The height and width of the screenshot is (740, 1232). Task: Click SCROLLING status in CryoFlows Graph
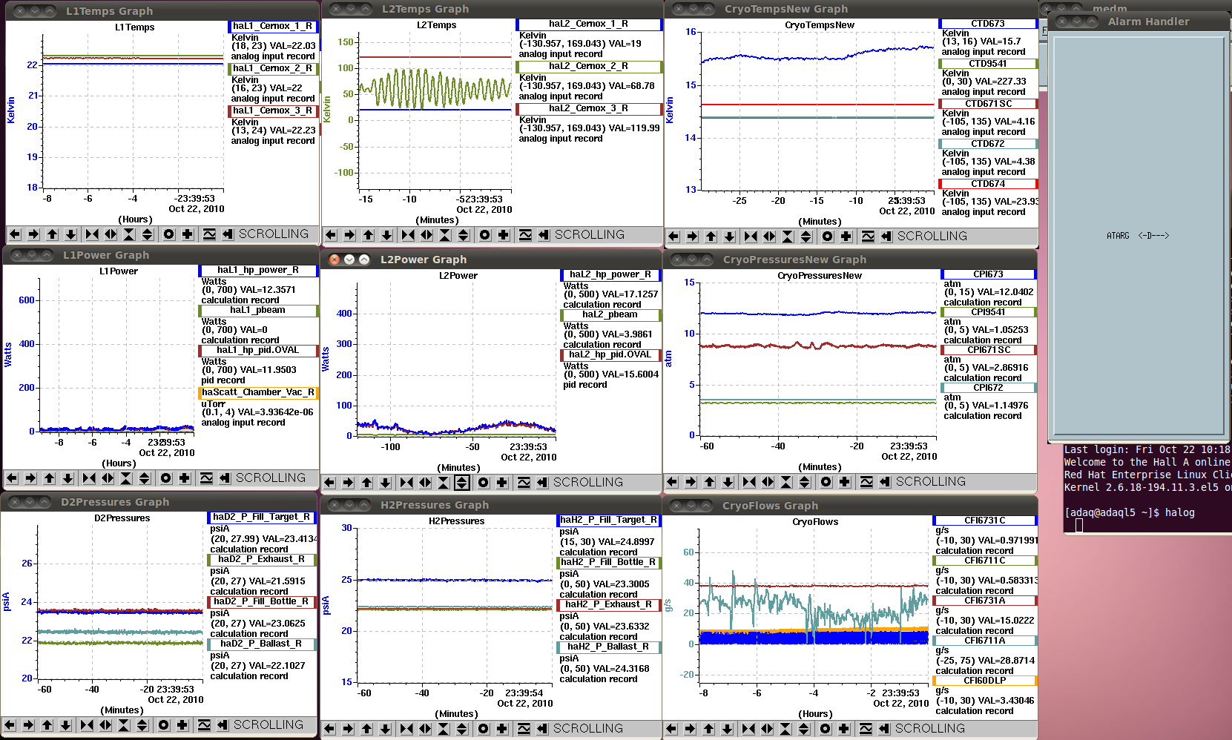tap(929, 729)
